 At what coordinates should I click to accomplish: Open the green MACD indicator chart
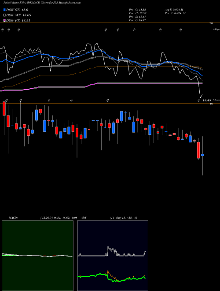point(37,256)
